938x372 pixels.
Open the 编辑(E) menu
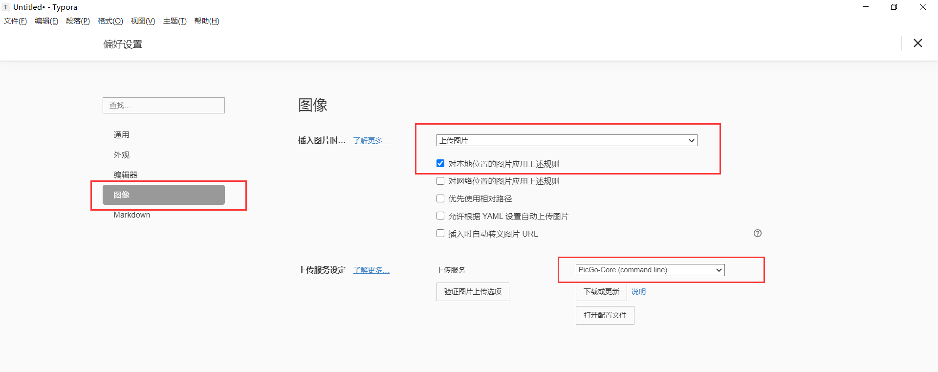(x=46, y=21)
